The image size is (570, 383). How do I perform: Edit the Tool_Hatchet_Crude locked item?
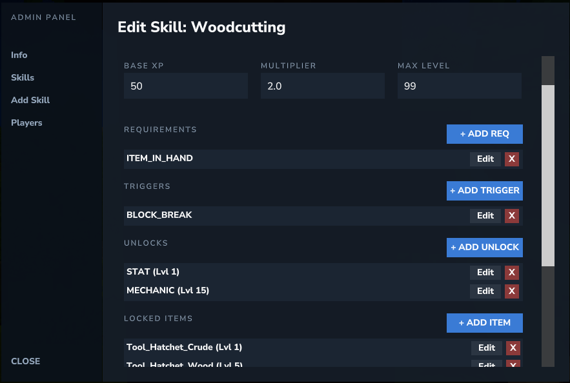(486, 348)
